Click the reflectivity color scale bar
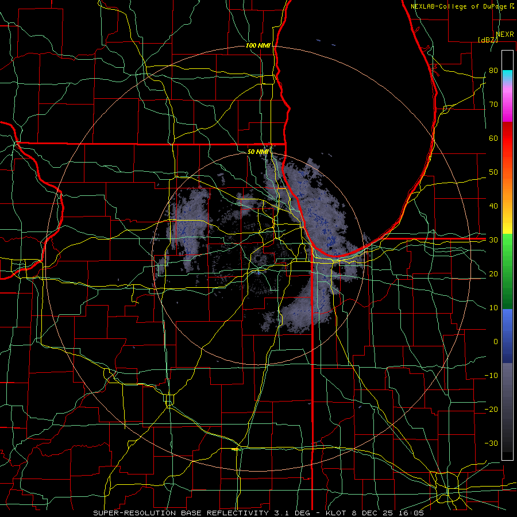517x517 pixels. (x=507, y=255)
